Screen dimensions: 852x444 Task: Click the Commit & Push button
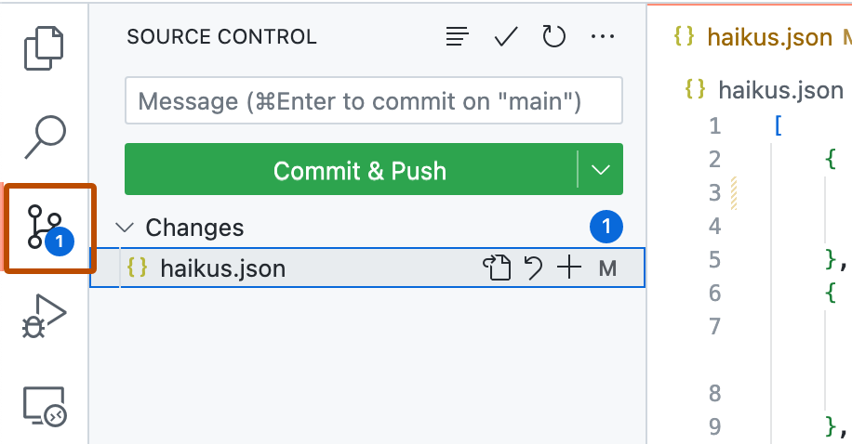pos(359,171)
